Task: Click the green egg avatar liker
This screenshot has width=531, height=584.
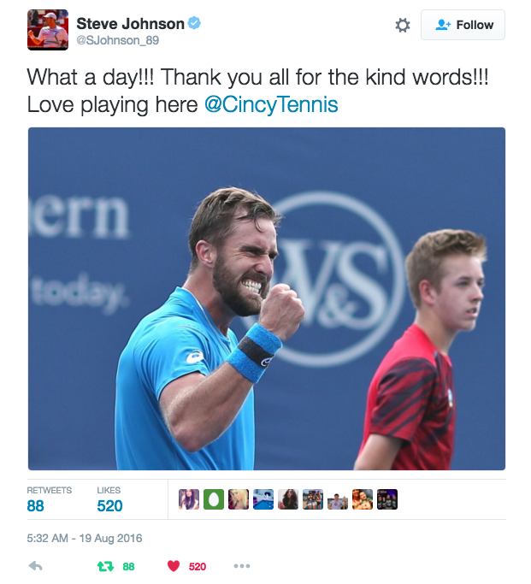Action: tap(214, 499)
